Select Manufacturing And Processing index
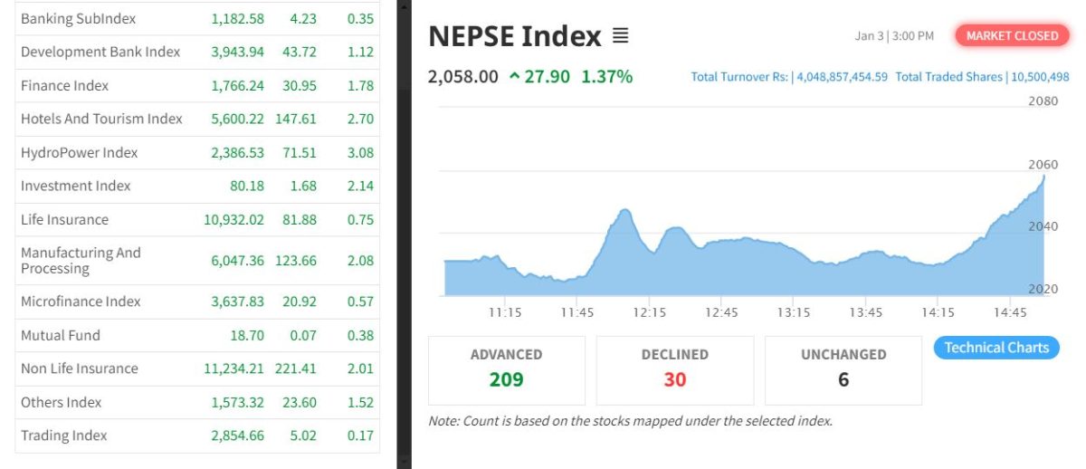The image size is (1086, 469). pos(81,261)
